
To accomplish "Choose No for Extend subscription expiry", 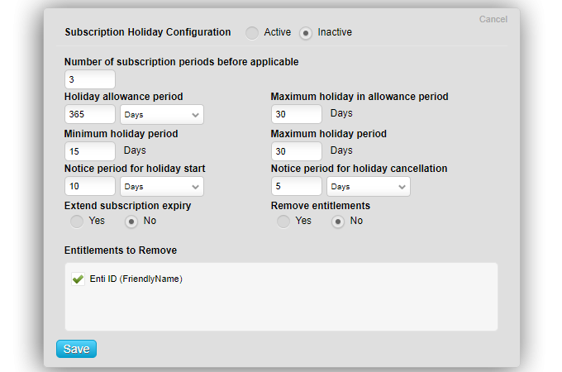I will [x=131, y=222].
